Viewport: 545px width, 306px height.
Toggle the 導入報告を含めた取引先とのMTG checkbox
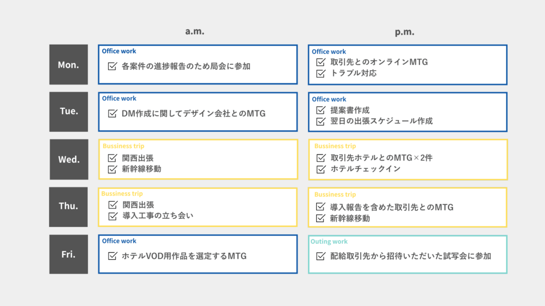320,207
